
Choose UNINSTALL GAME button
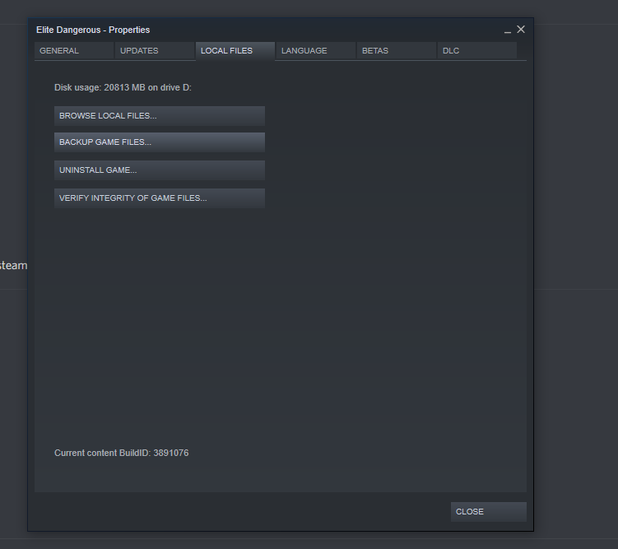pos(160,170)
